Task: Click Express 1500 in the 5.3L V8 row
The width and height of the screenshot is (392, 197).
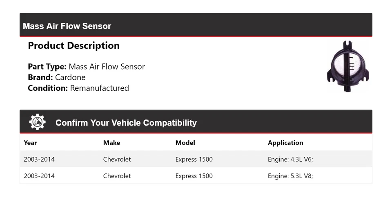Action: pos(194,176)
